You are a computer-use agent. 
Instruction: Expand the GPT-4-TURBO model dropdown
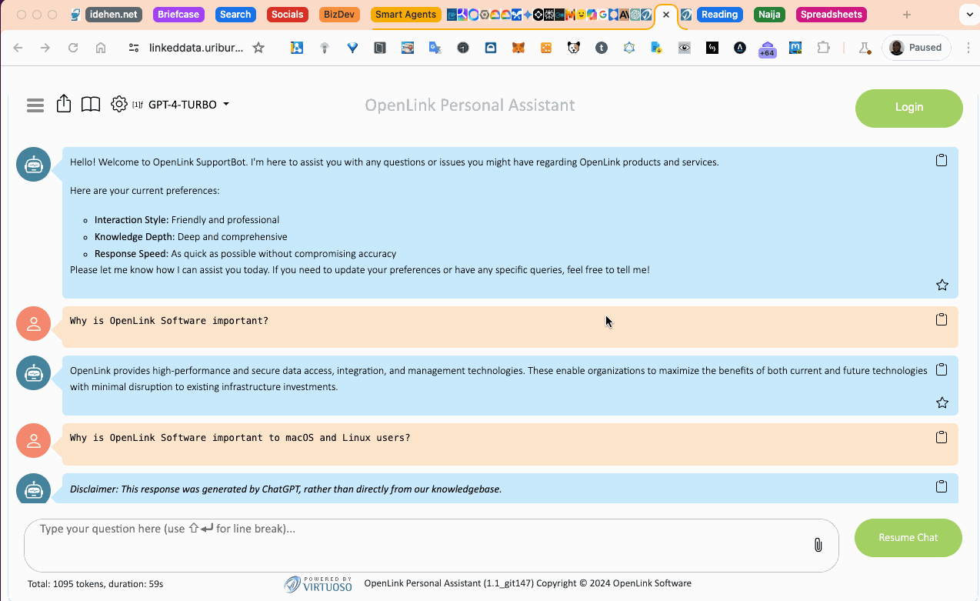(188, 105)
